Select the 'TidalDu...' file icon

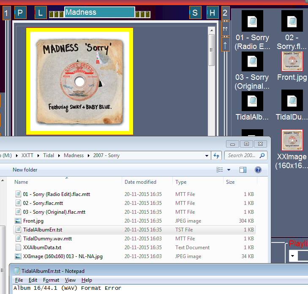[x=292, y=101]
